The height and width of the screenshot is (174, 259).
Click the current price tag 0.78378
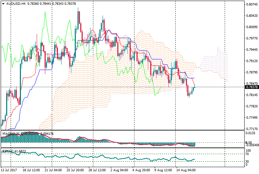coord(251,87)
